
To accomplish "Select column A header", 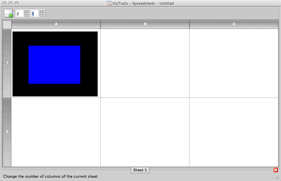I will coord(56,24).
